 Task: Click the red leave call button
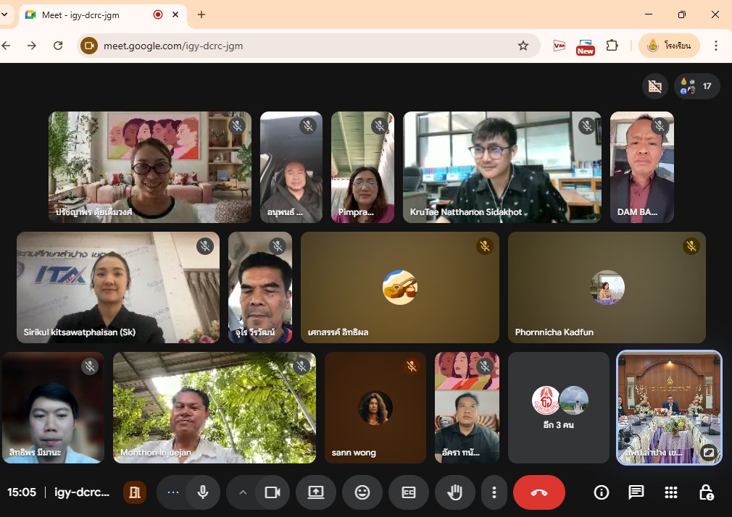click(538, 492)
